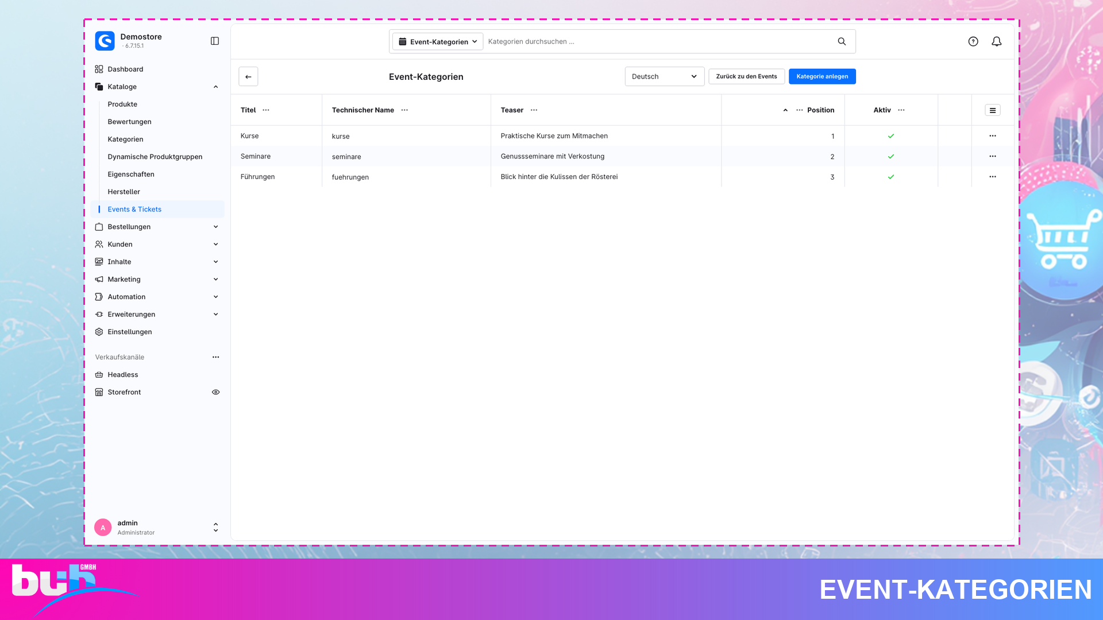Open the Deutsch language dropdown

click(x=665, y=76)
